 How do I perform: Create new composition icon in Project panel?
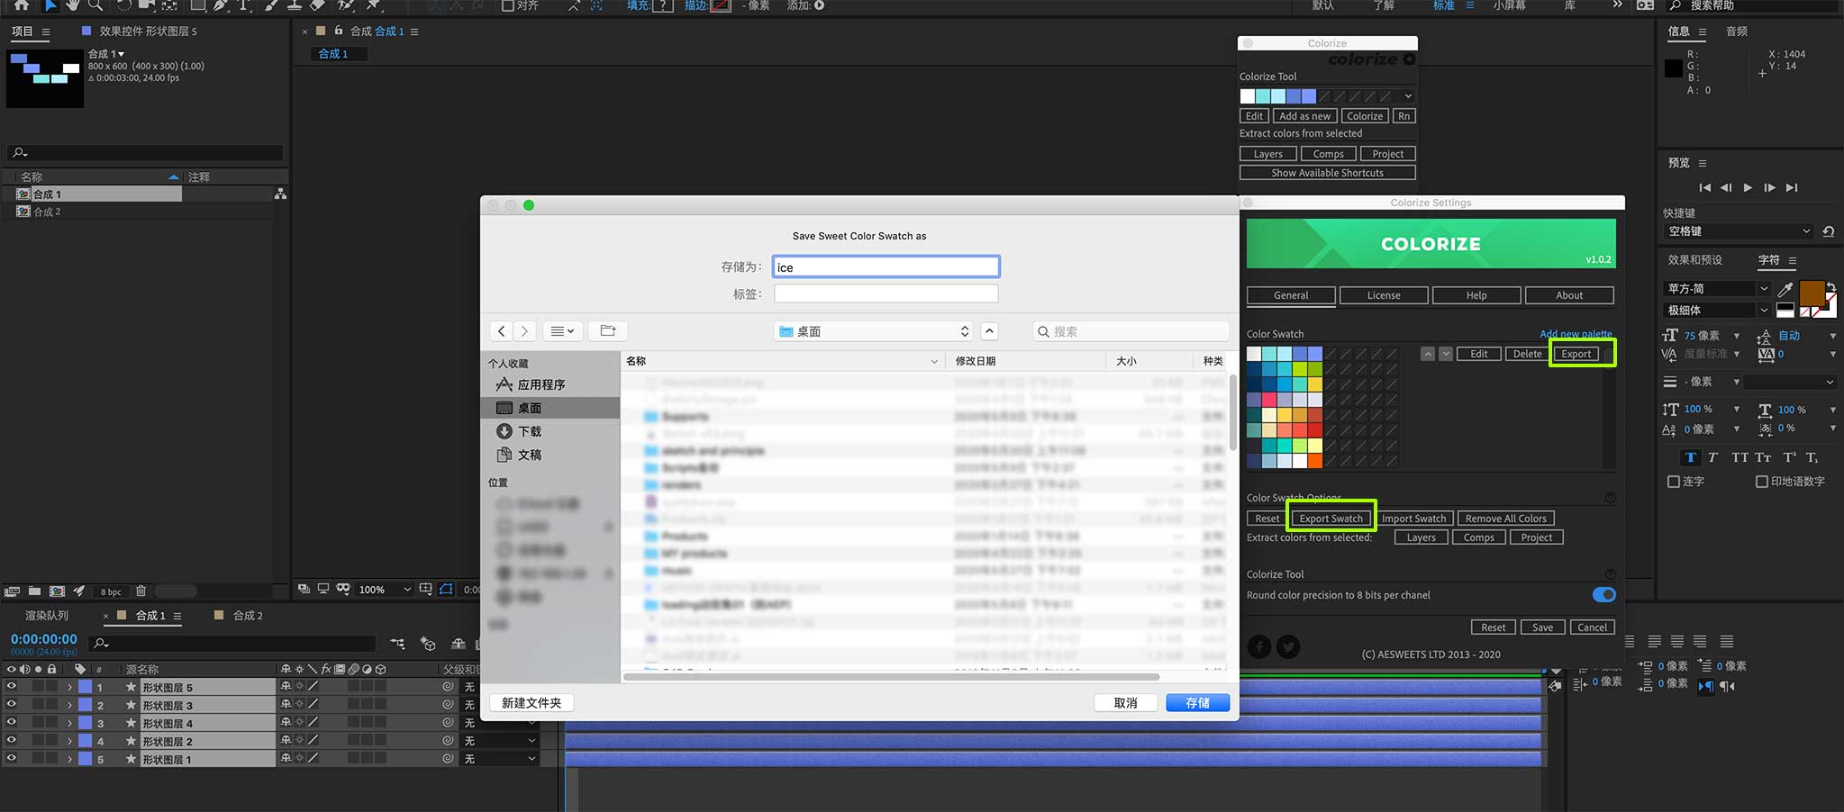pyautogui.click(x=57, y=591)
